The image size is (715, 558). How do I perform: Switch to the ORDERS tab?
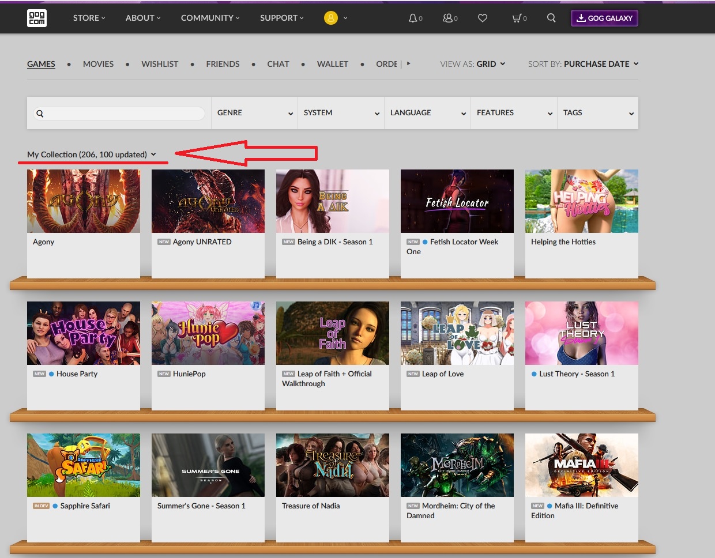pos(387,64)
